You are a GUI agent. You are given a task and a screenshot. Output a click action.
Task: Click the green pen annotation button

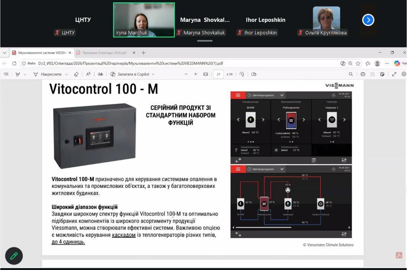coord(14,256)
